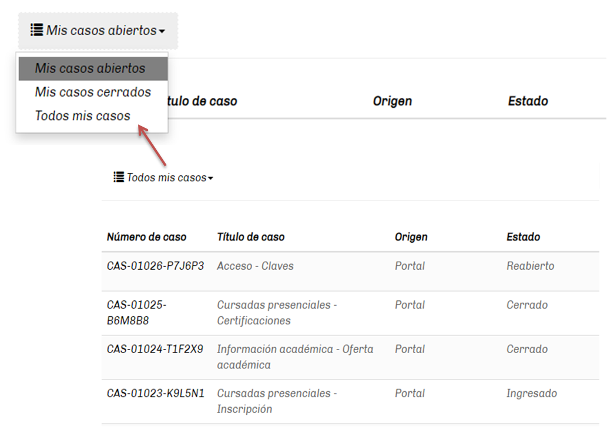Click 'Ingresado' status cell
The image size is (607, 427).
pyautogui.click(x=532, y=394)
